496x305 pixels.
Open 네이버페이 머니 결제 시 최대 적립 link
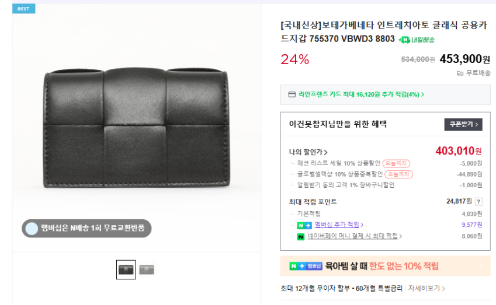(x=355, y=236)
